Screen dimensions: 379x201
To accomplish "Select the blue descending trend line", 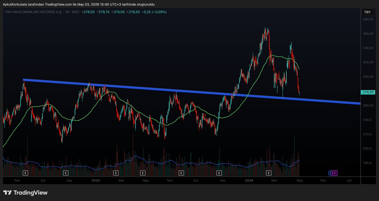I will click(191, 92).
